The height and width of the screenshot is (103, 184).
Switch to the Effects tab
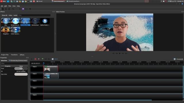(22, 55)
